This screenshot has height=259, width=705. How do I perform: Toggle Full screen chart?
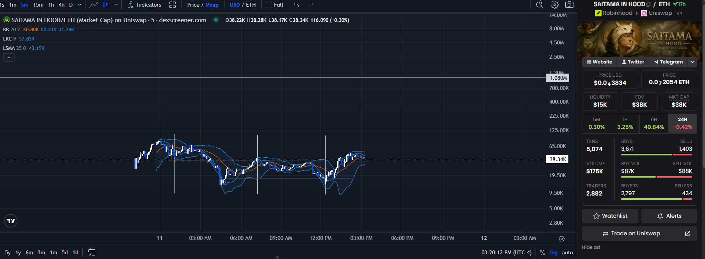click(x=274, y=5)
